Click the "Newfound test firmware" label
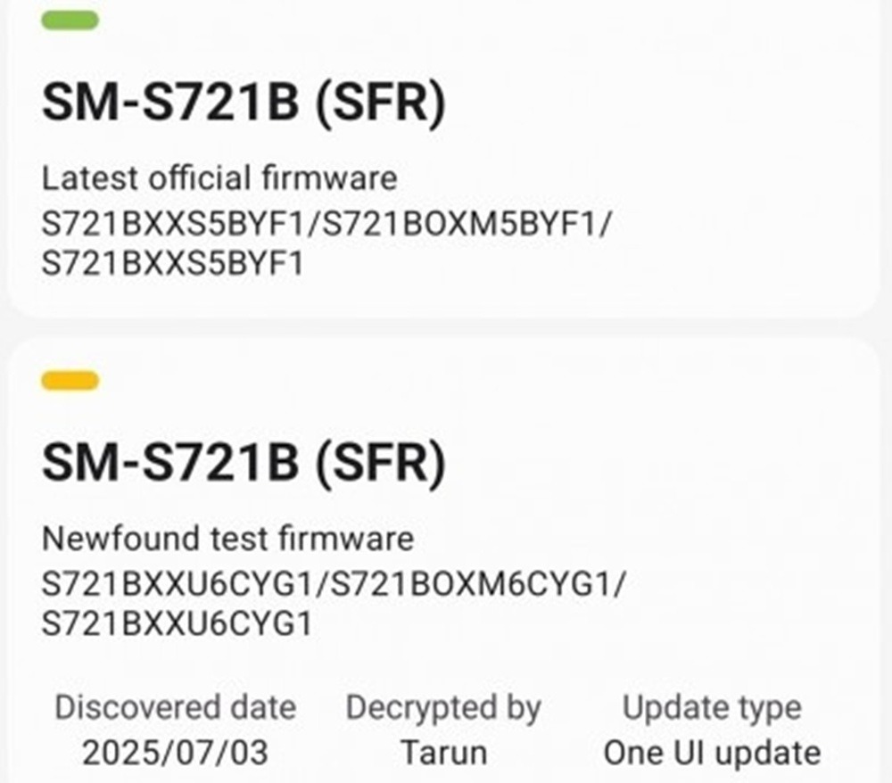Viewport: 892px width, 783px height. (x=227, y=539)
